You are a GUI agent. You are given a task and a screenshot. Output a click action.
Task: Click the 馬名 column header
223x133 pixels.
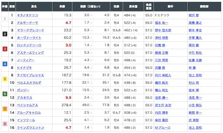(x=34, y=7)
